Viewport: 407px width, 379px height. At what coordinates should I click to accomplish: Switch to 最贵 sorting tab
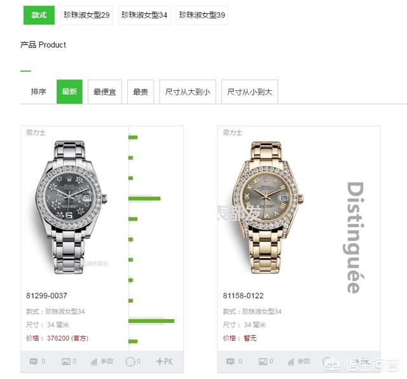pos(141,92)
